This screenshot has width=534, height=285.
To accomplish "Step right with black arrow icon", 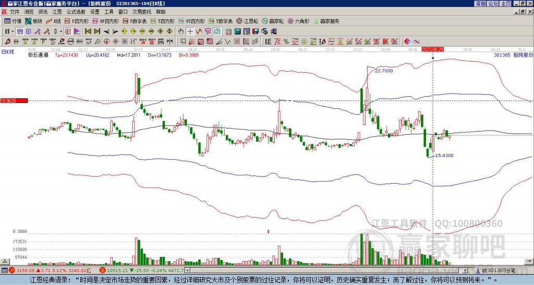I will coord(115,32).
